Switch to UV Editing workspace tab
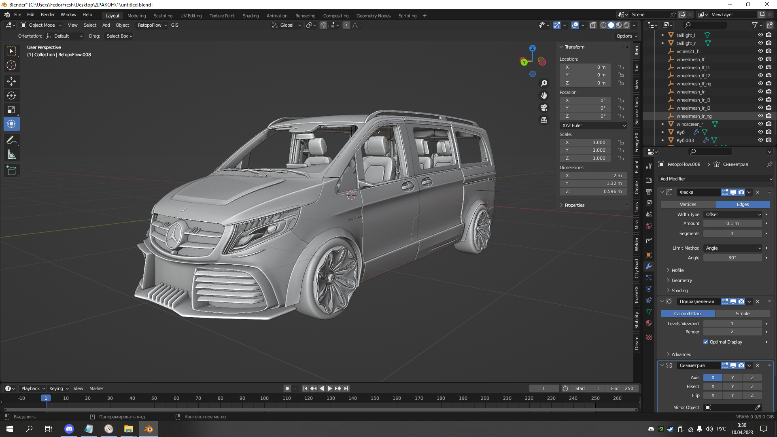The height and width of the screenshot is (437, 777). coord(191,16)
